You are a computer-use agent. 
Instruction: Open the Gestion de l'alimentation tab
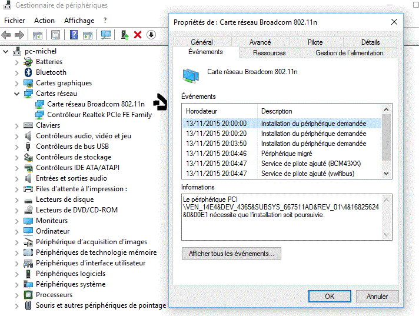(x=349, y=53)
